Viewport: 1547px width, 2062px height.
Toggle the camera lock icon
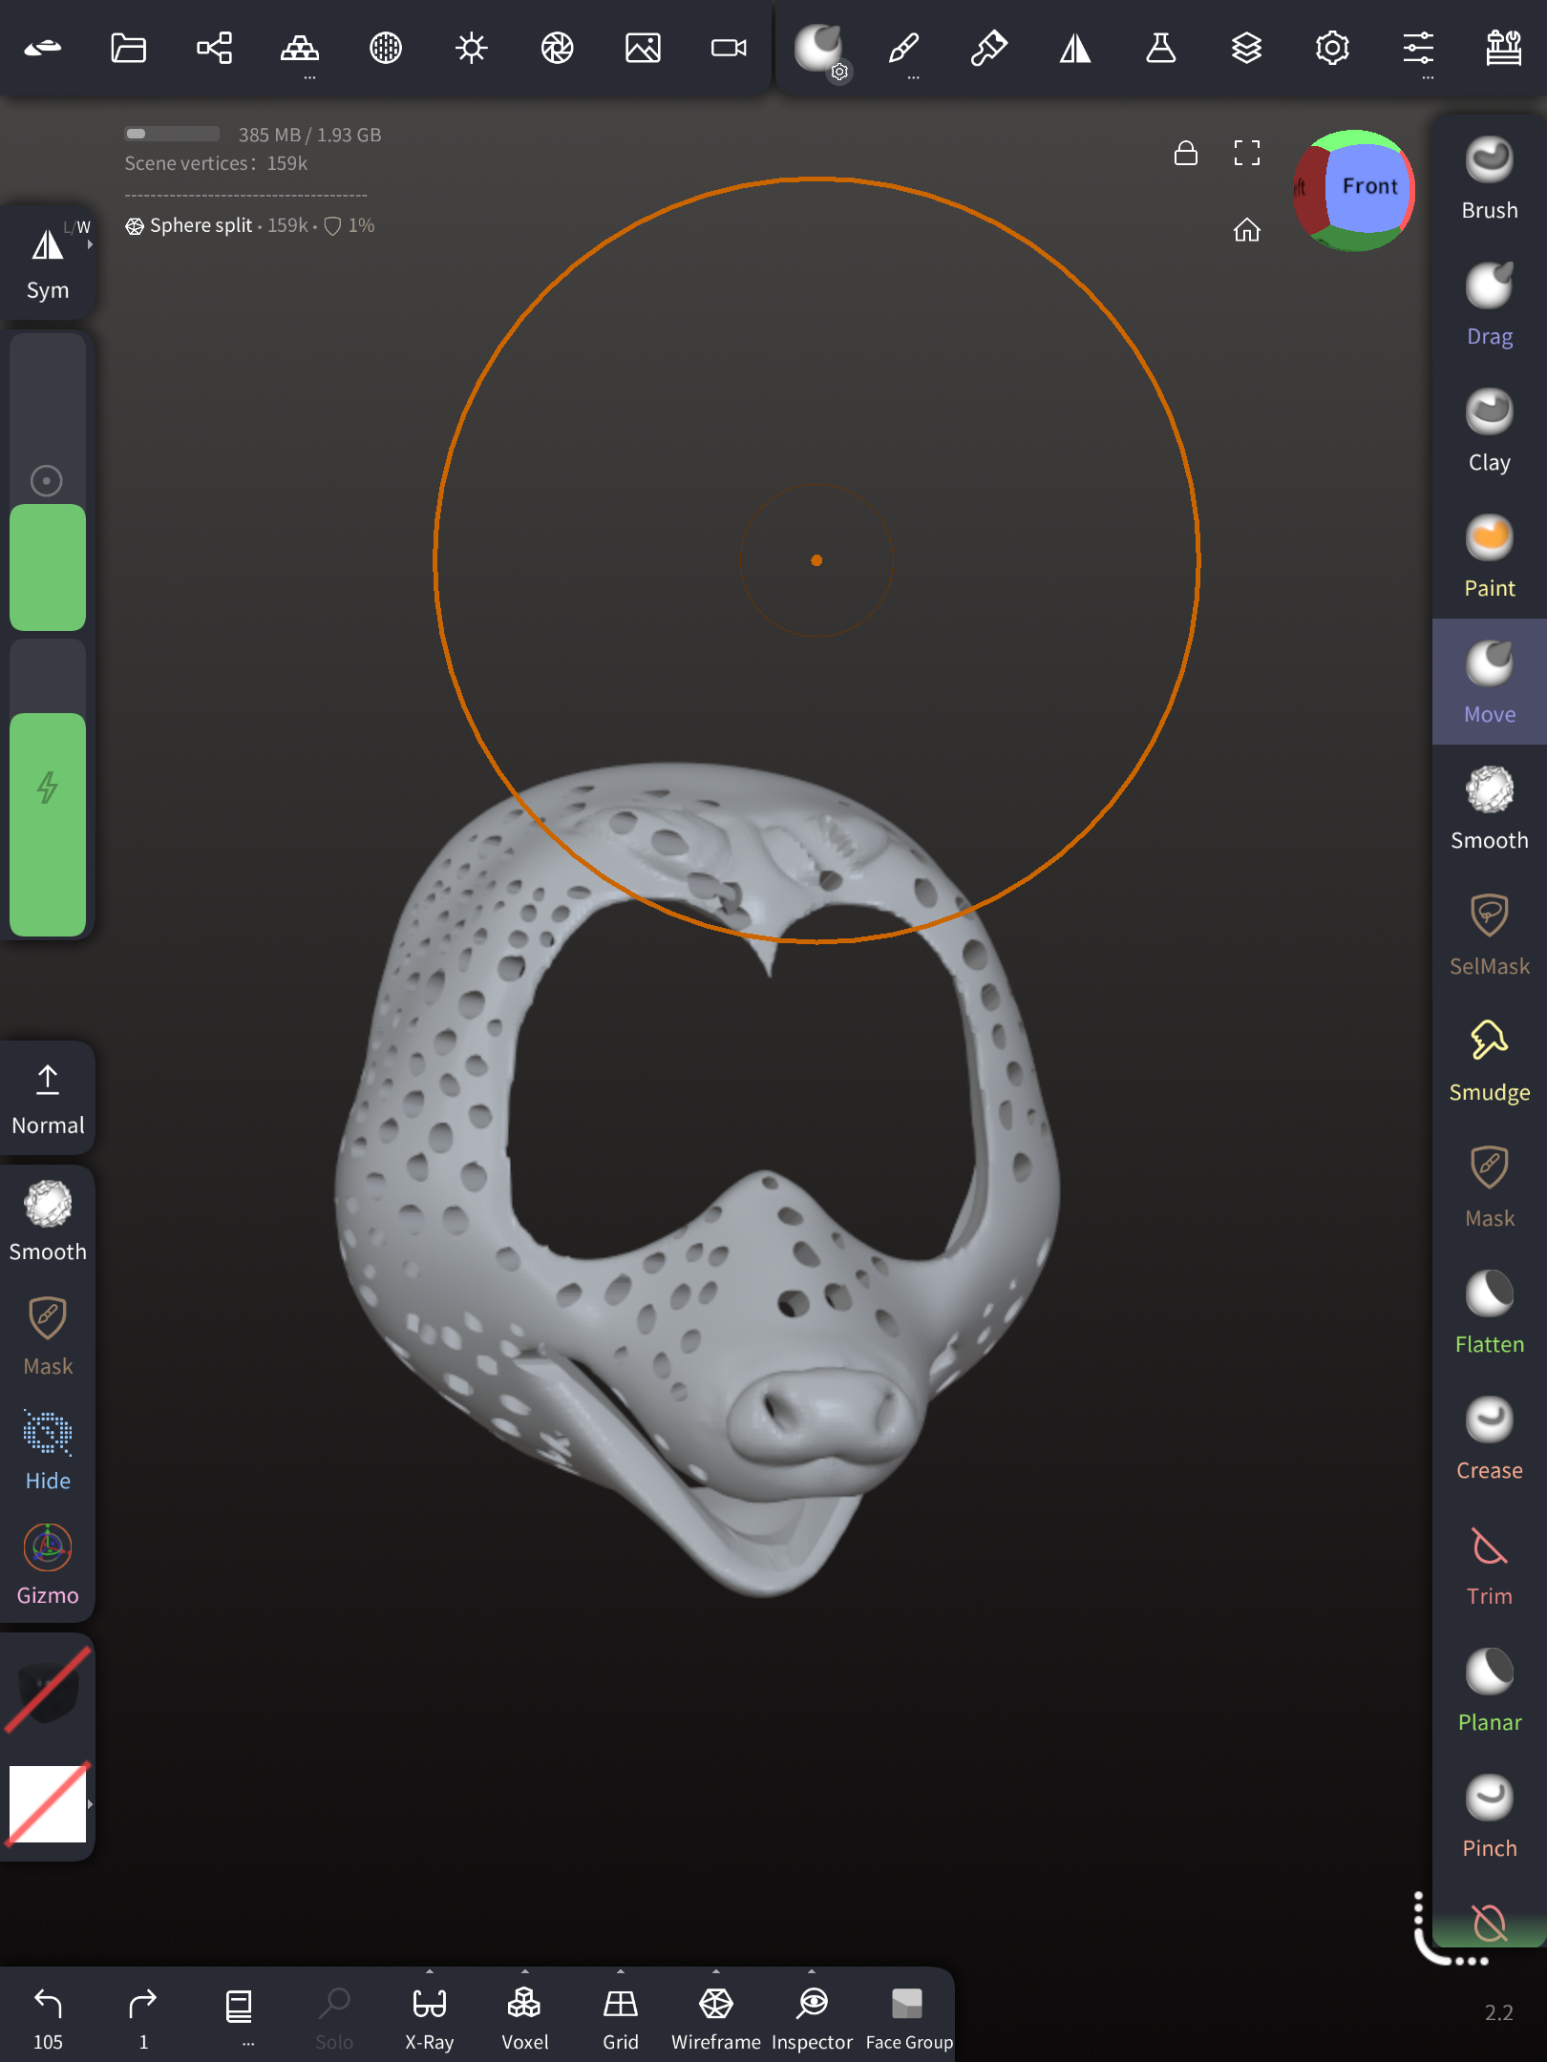click(1185, 153)
